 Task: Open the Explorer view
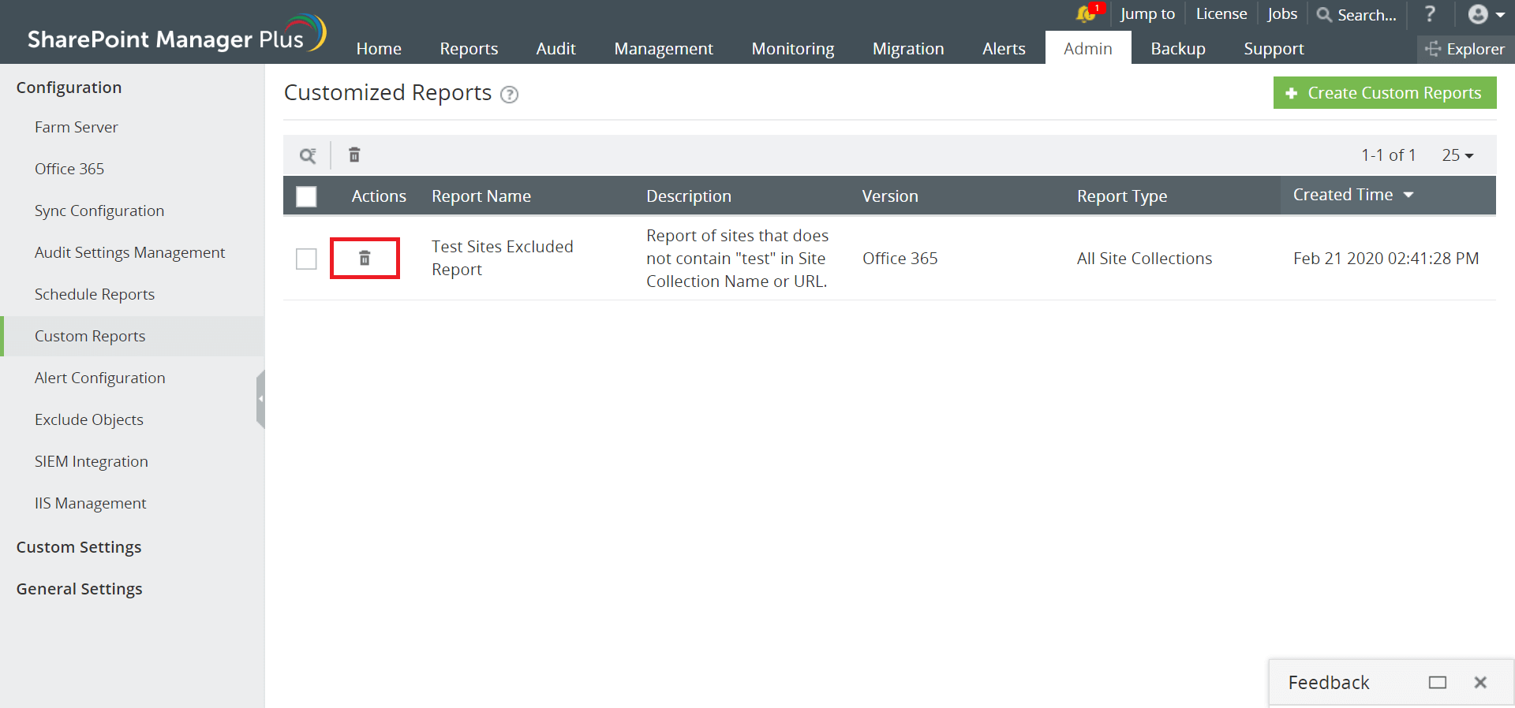(1465, 49)
